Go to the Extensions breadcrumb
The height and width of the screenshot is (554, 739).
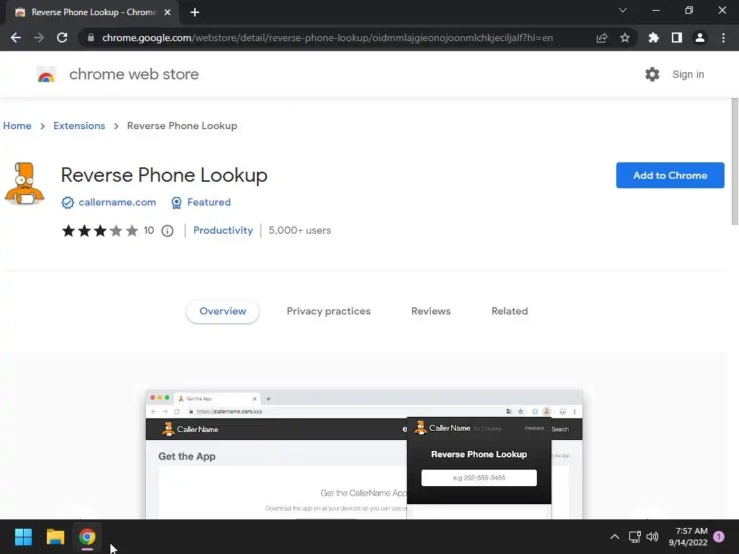point(79,126)
